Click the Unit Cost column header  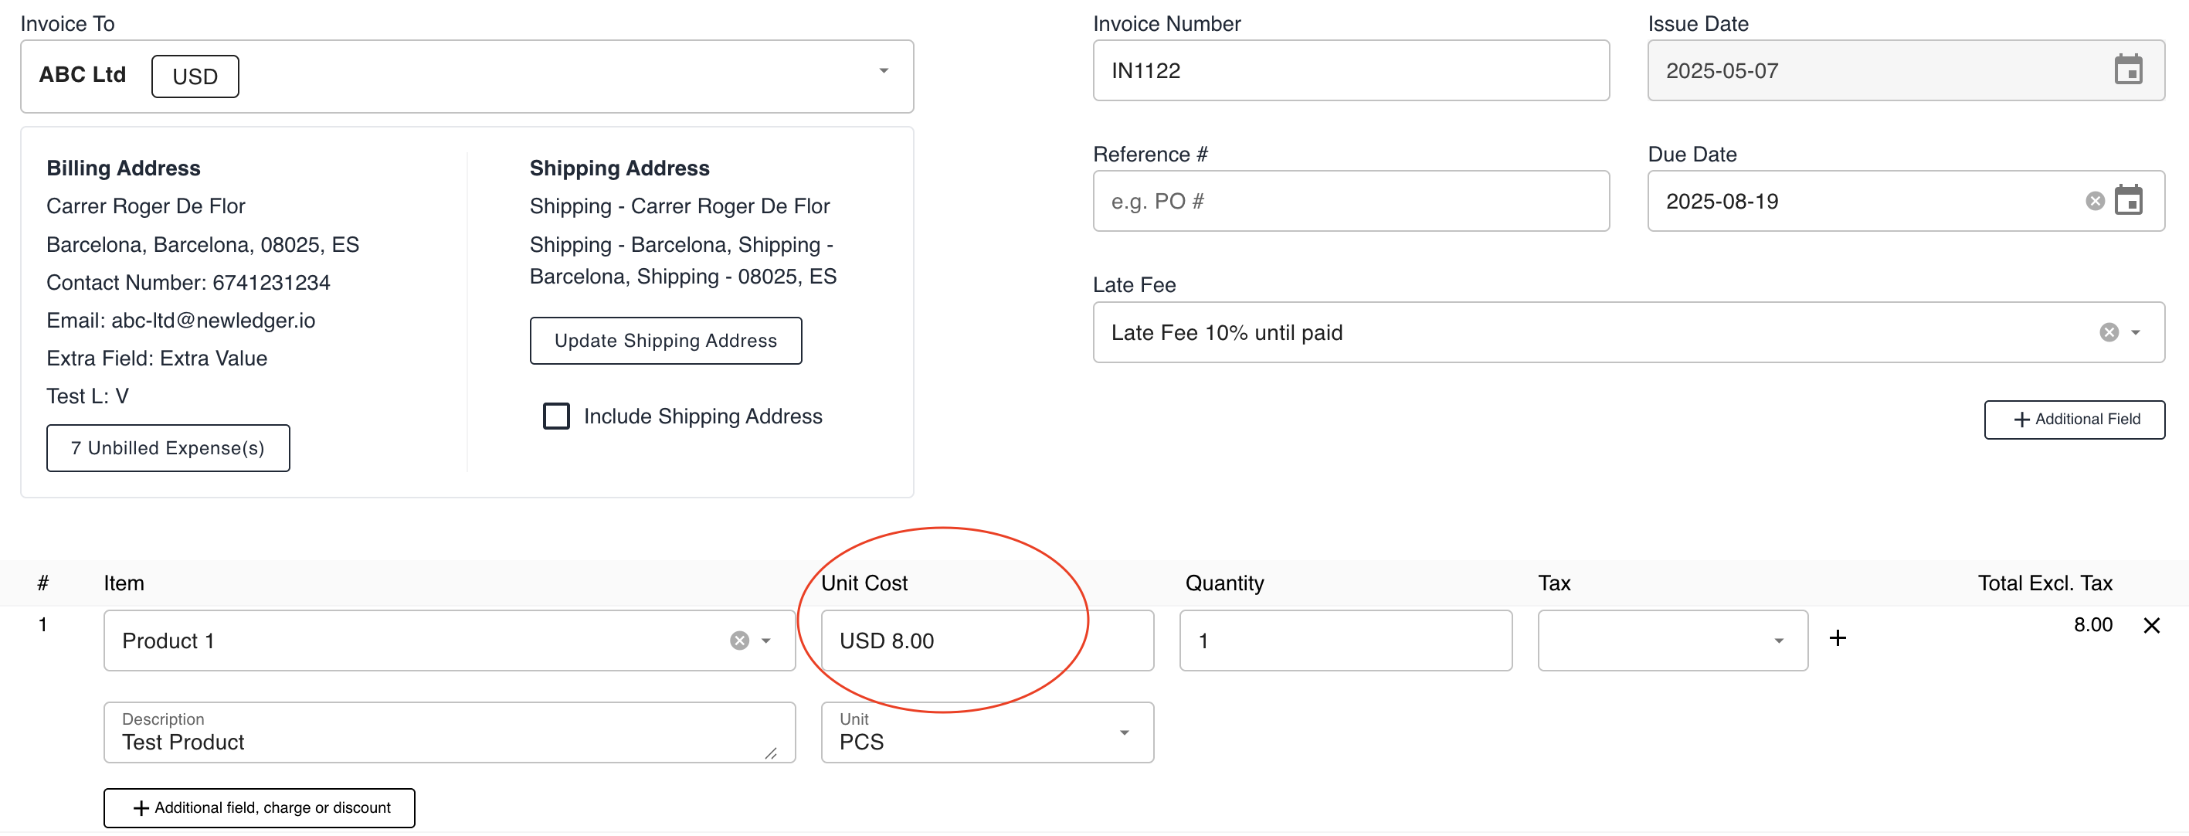click(864, 583)
